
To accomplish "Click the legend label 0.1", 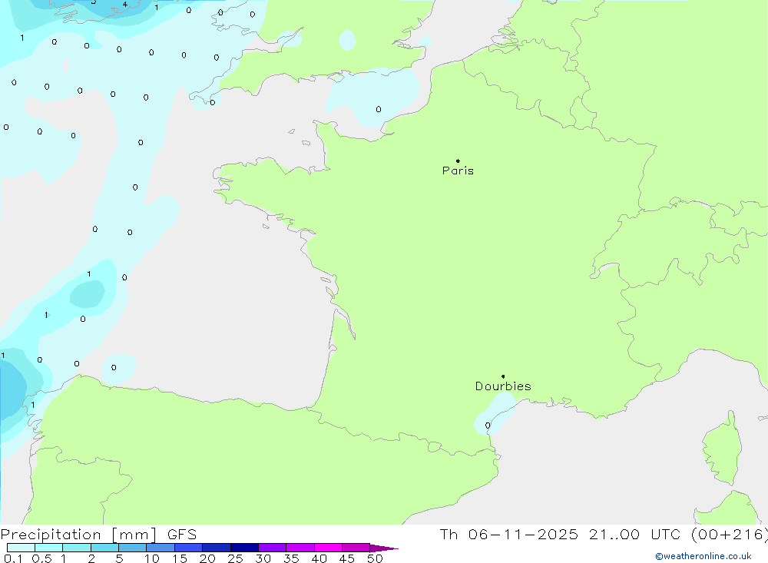I will tap(13, 558).
